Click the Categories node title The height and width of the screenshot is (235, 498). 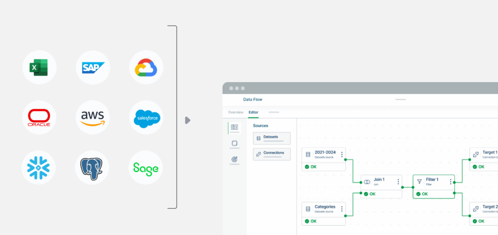325,207
